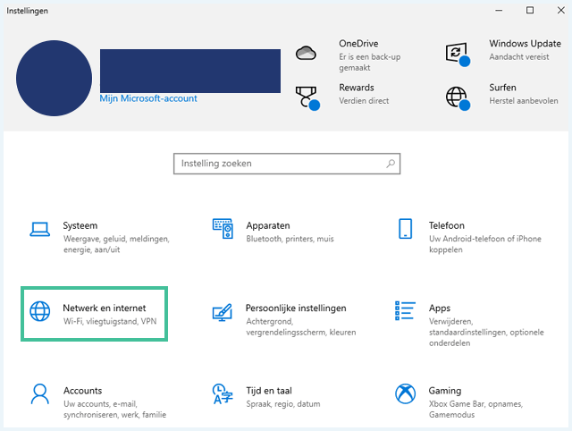
Task: Open the Persoonlijke instellingen title
Action: 296,308
